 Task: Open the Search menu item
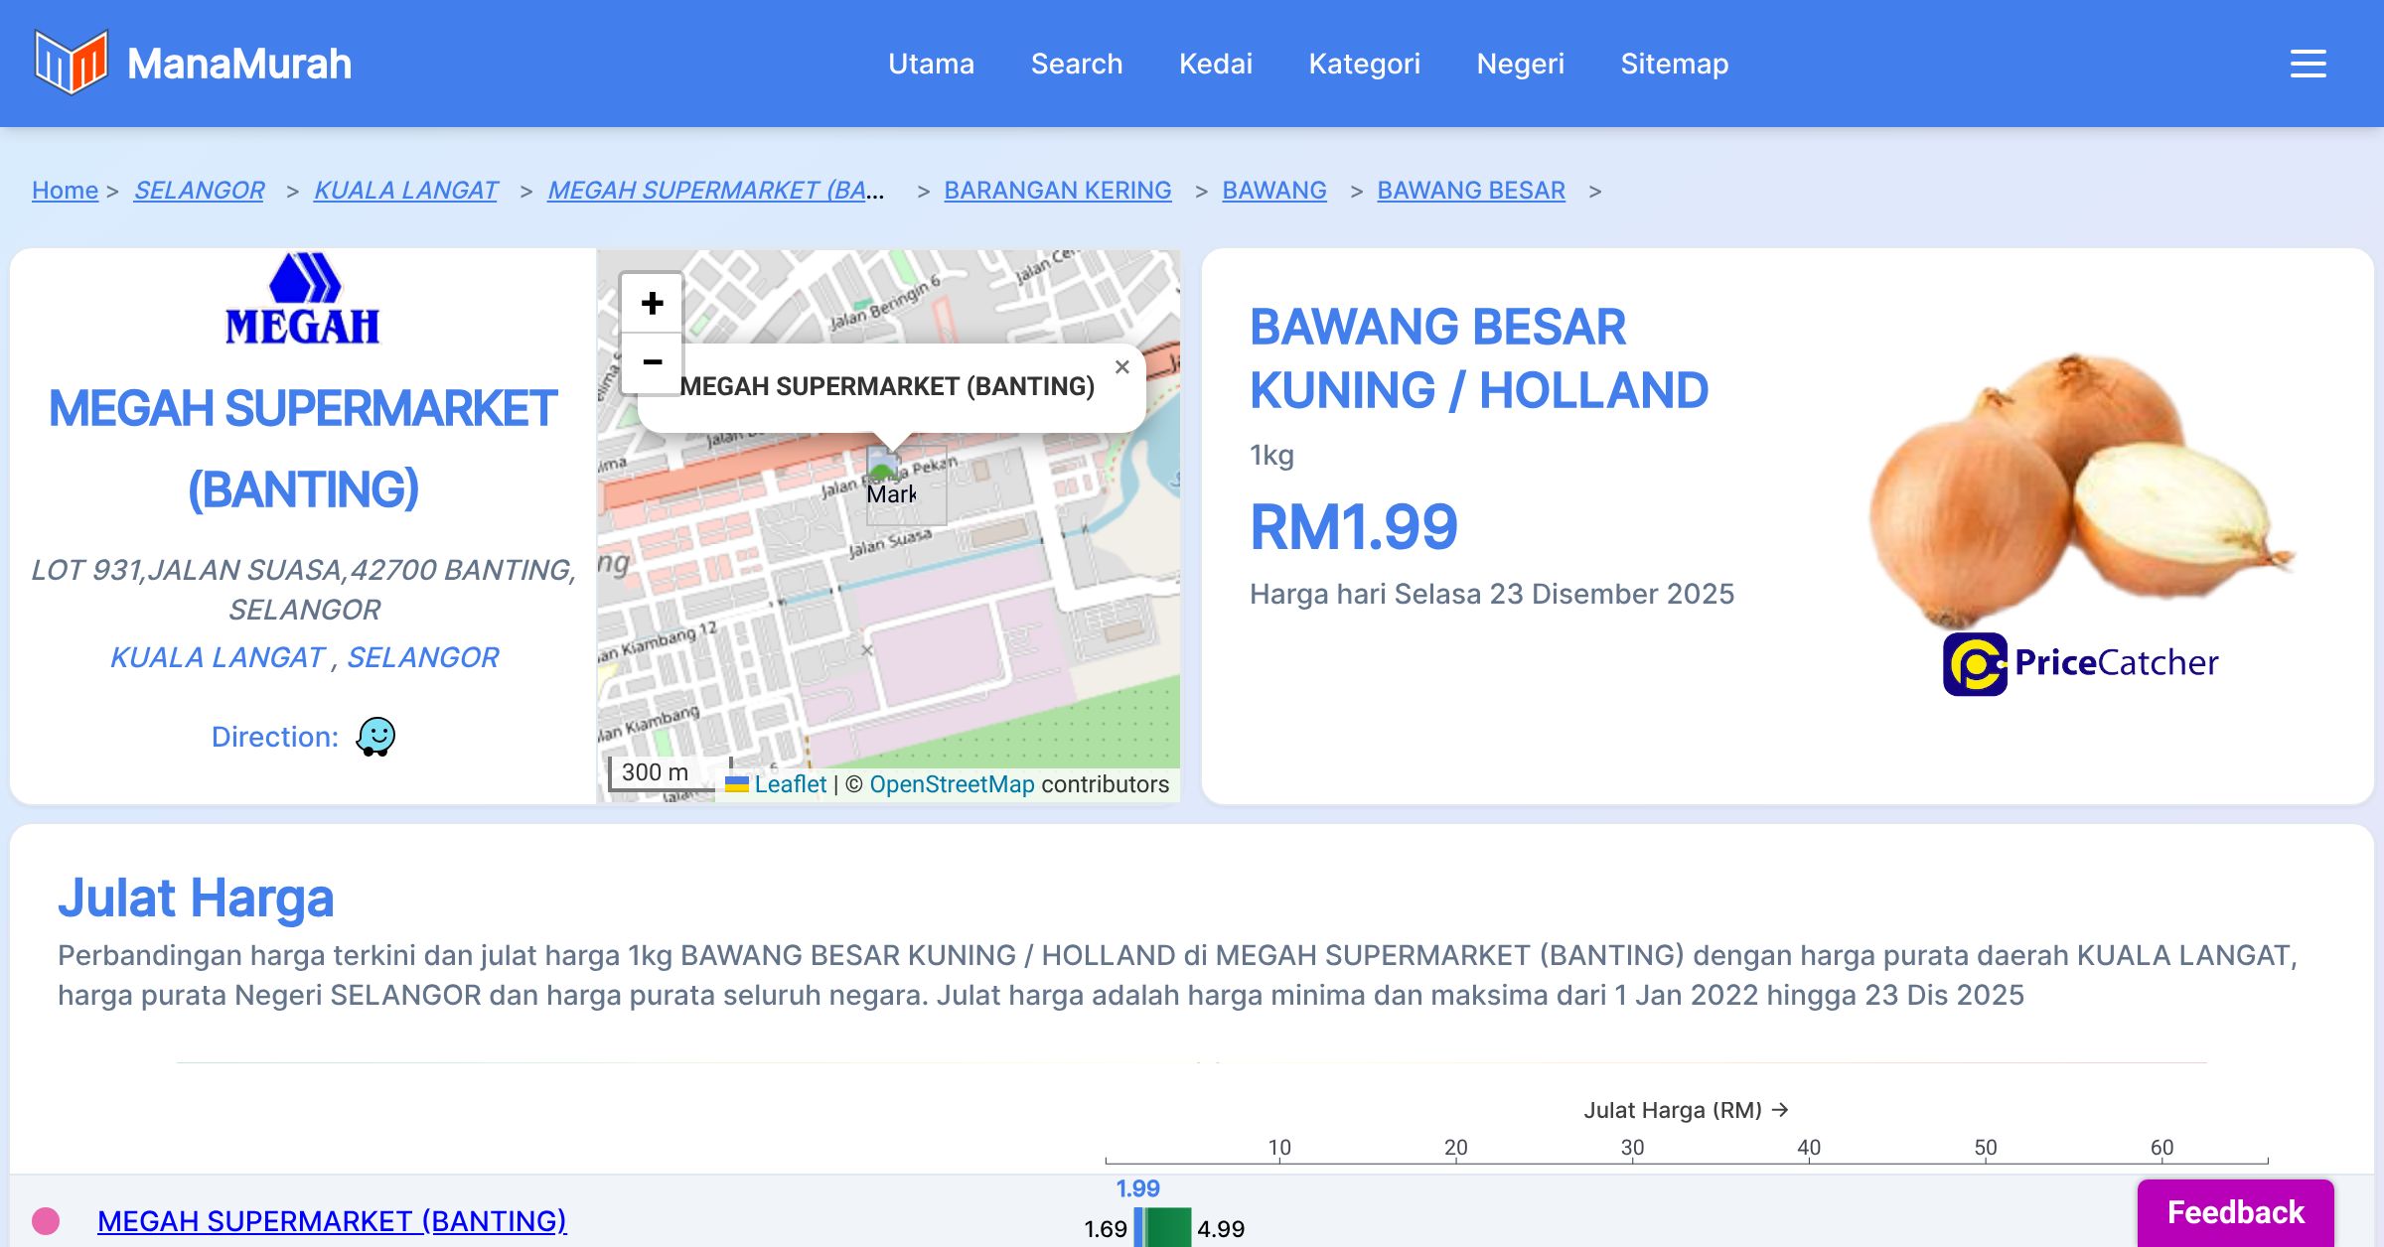click(x=1076, y=64)
